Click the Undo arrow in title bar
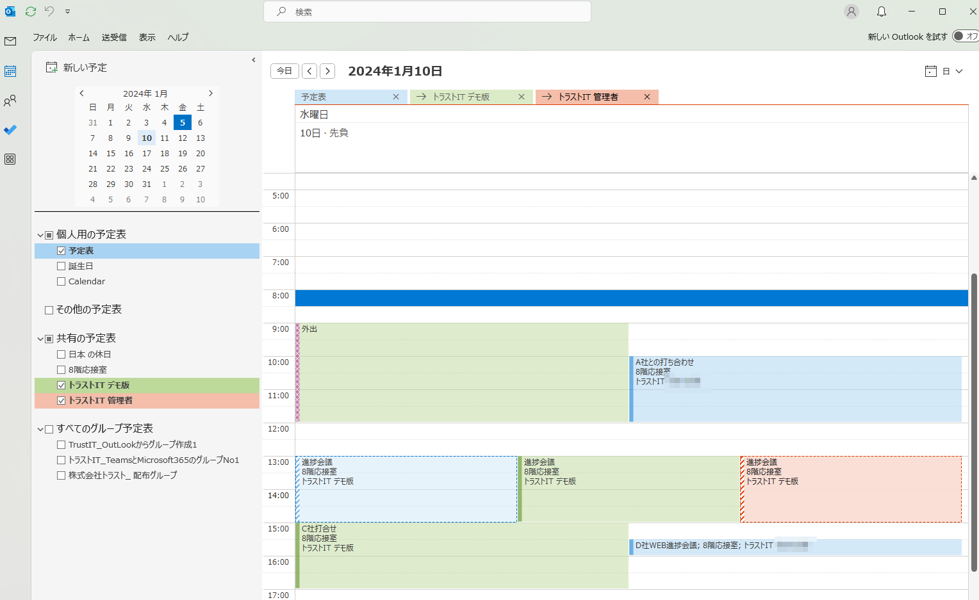The width and height of the screenshot is (979, 600). 49,12
